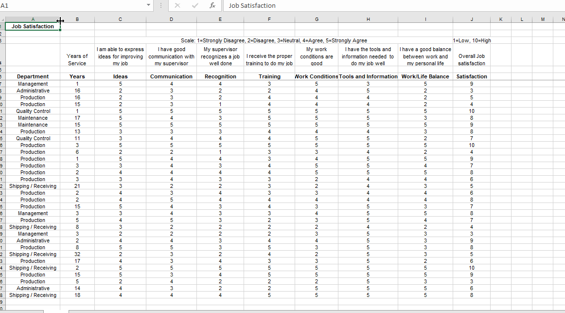
Task: Click the 1=Low, 10=High scale cell
Action: (471, 40)
